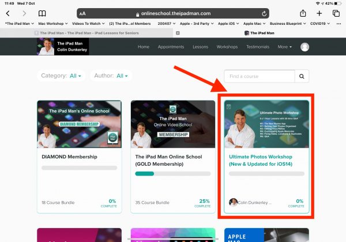The width and height of the screenshot is (346, 242).
Task: Go back with Safari's back arrow
Action: point(7,13)
